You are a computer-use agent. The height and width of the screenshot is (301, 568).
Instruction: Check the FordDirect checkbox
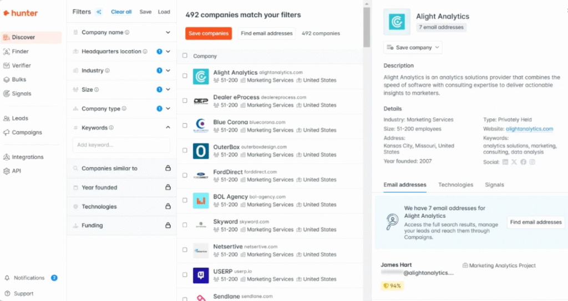185,175
